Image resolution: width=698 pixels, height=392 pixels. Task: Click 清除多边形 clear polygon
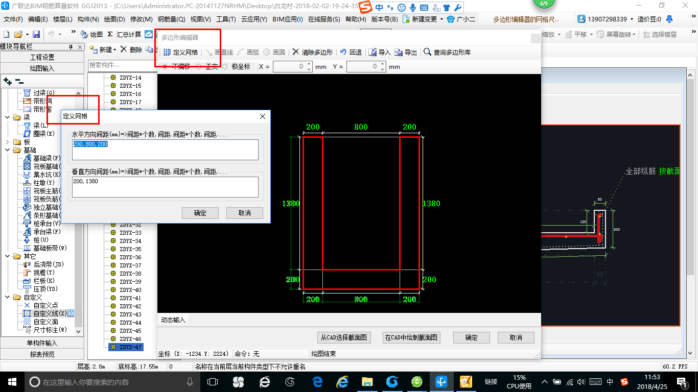click(312, 52)
